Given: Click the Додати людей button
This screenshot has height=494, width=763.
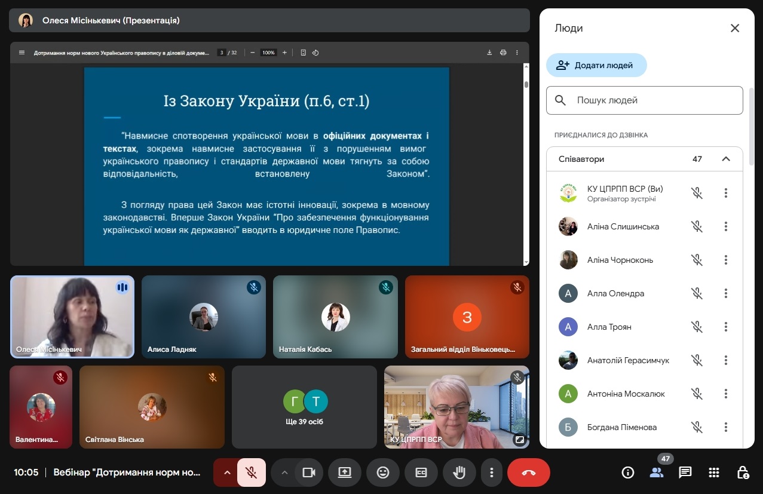Looking at the screenshot, I should (x=596, y=65).
